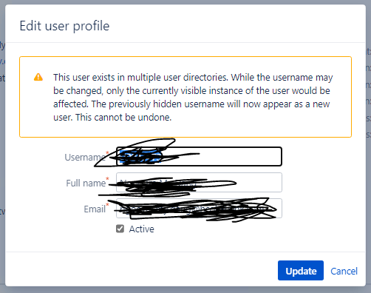The width and height of the screenshot is (371, 293).
Task: Cancel the Edit user profile dialog
Action: [344, 271]
